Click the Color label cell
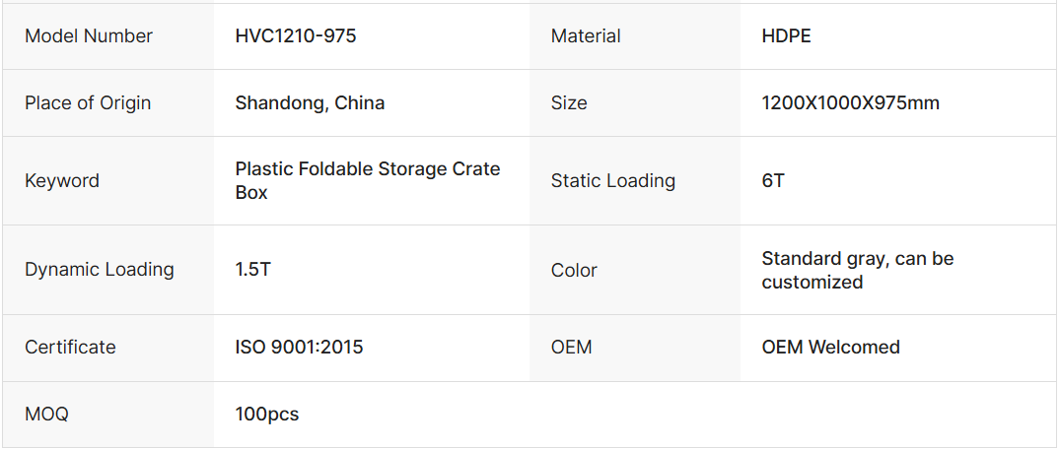The width and height of the screenshot is (1061, 449). click(x=574, y=271)
